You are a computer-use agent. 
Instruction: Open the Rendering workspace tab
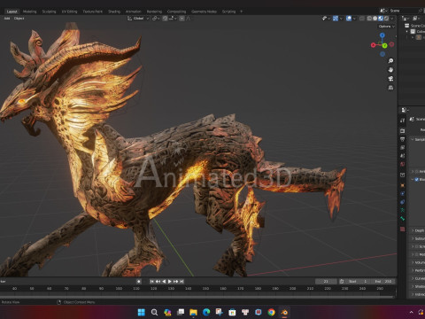154,12
